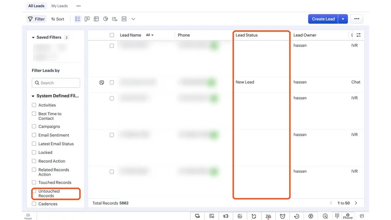Select the New Lead row checkbox

[112, 83]
